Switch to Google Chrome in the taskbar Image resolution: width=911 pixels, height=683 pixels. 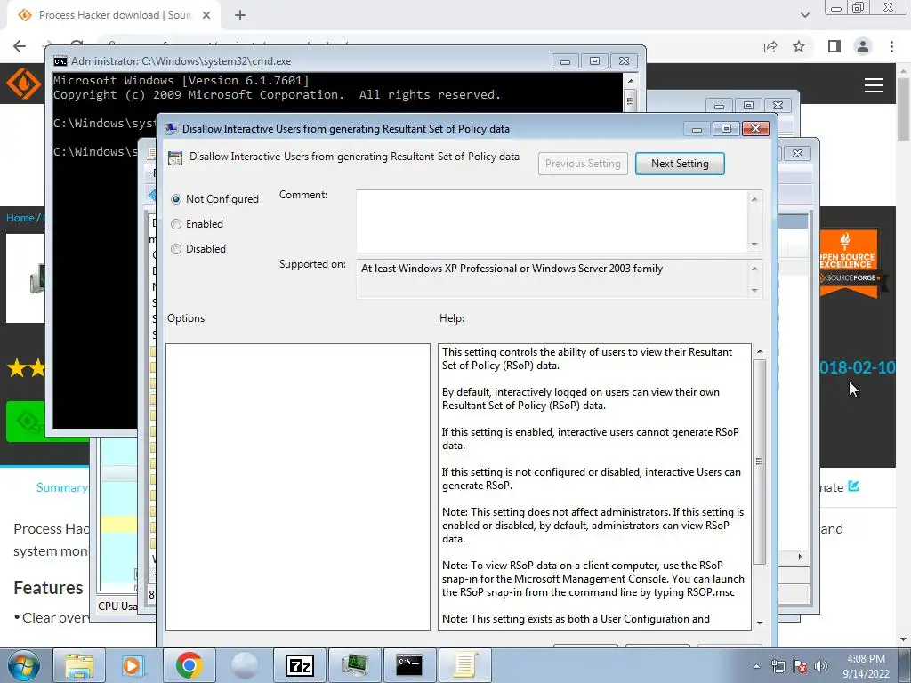click(189, 665)
